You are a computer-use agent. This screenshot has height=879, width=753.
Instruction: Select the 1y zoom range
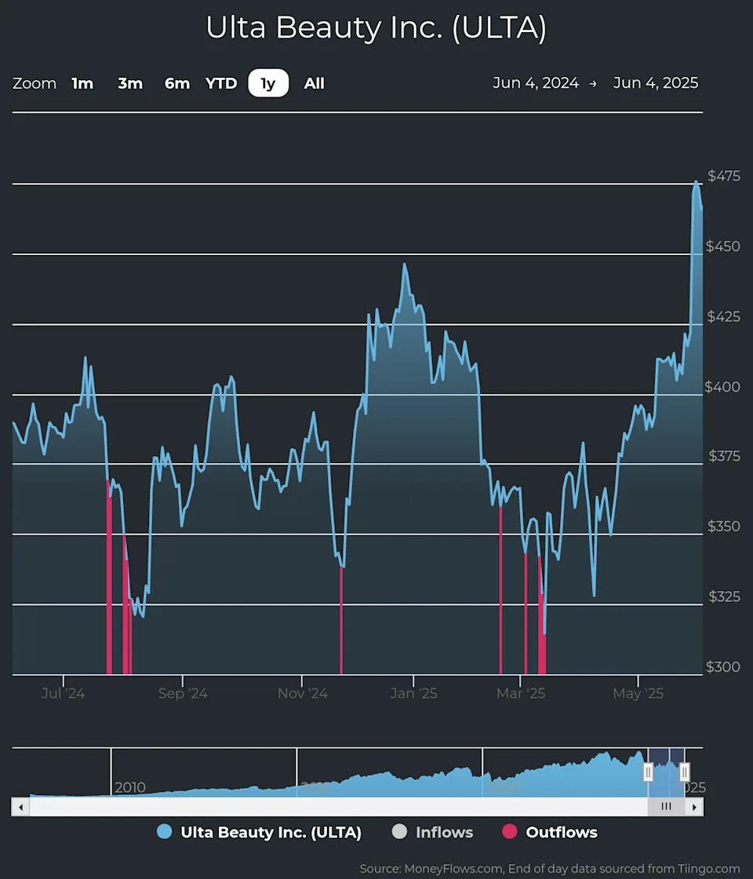point(268,83)
